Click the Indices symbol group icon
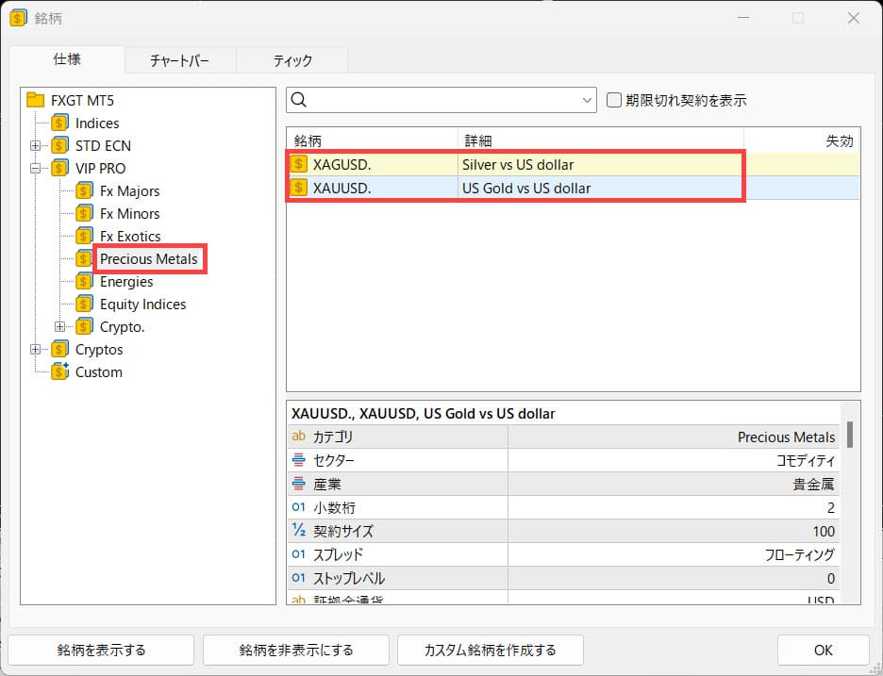The image size is (883, 676). coord(60,124)
